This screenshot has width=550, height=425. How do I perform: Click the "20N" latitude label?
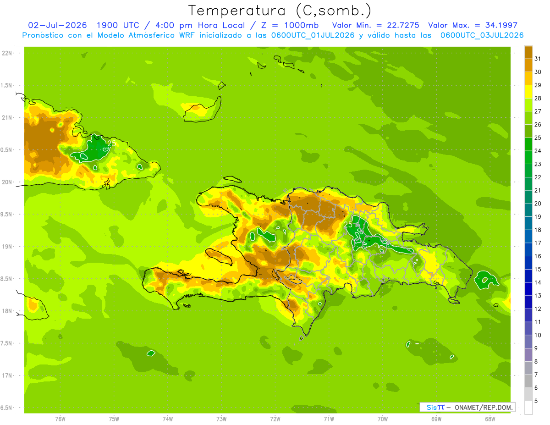(x=7, y=182)
